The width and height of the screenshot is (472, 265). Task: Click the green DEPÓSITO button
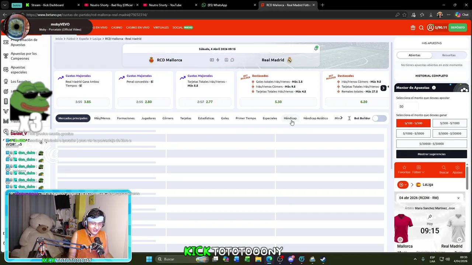458,28
